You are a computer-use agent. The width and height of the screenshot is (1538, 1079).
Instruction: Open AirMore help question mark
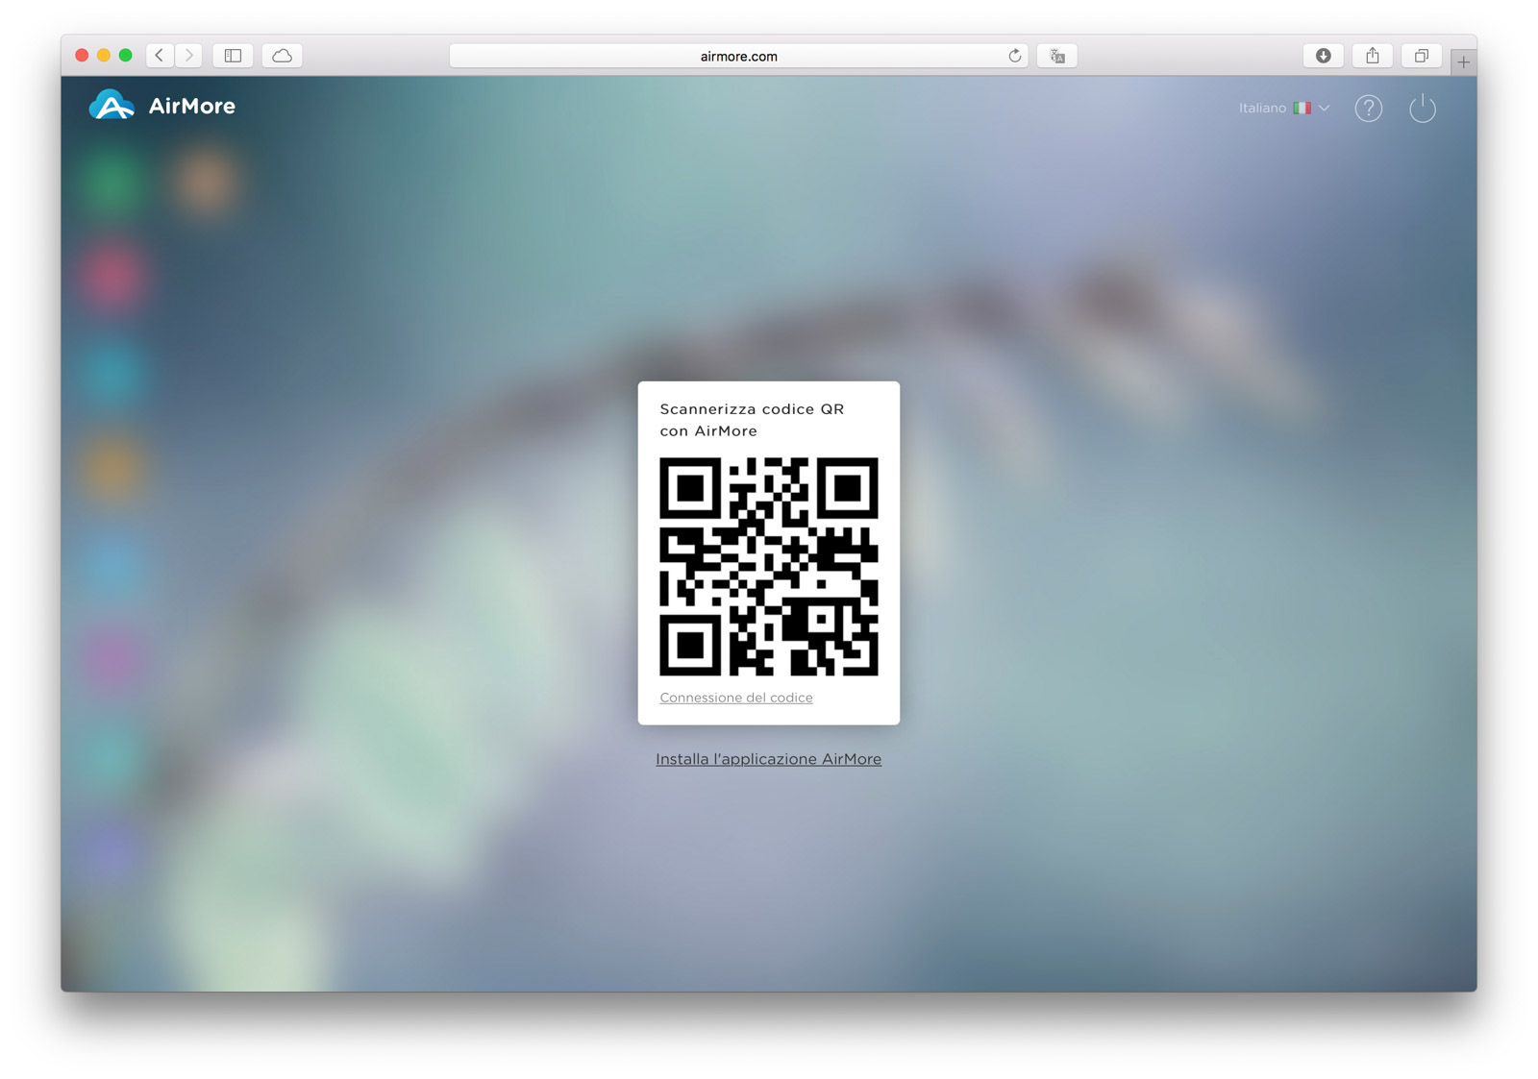(1369, 109)
